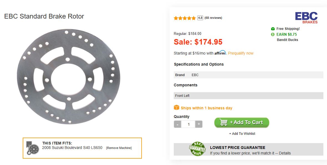The height and width of the screenshot is (165, 327).
Task: Click the sprocket machine icon
Action: click(x=32, y=148)
